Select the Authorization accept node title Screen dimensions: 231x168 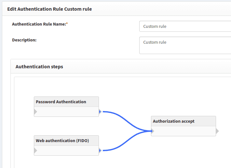click(174, 121)
